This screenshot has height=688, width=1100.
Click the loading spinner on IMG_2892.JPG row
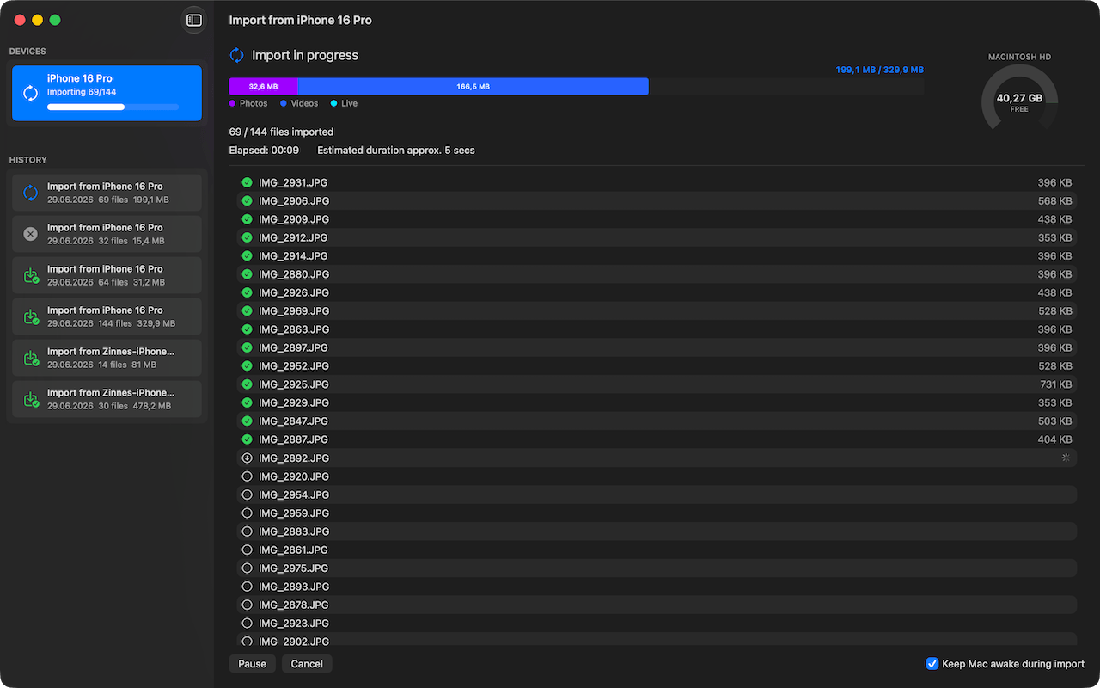(1066, 458)
